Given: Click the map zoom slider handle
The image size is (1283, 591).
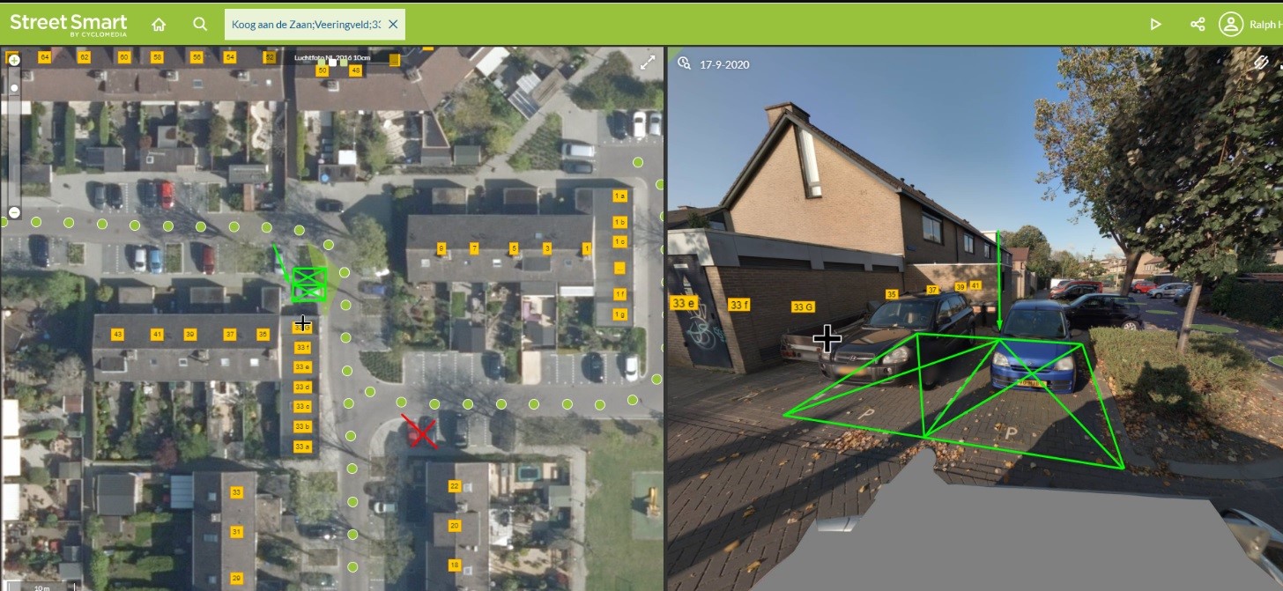Looking at the screenshot, I should pyautogui.click(x=14, y=88).
